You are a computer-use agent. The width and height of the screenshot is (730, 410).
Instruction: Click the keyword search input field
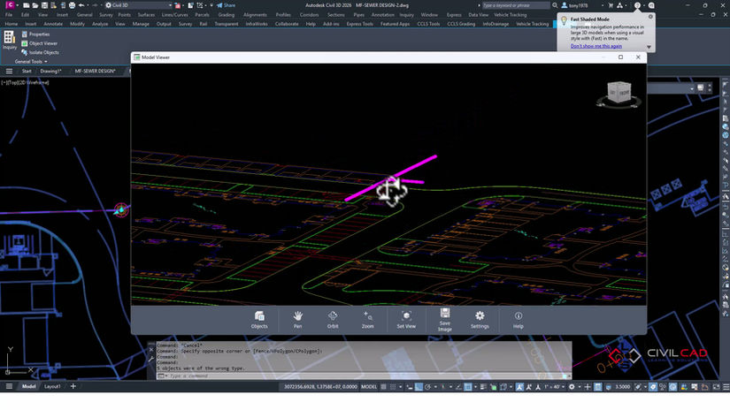point(515,5)
